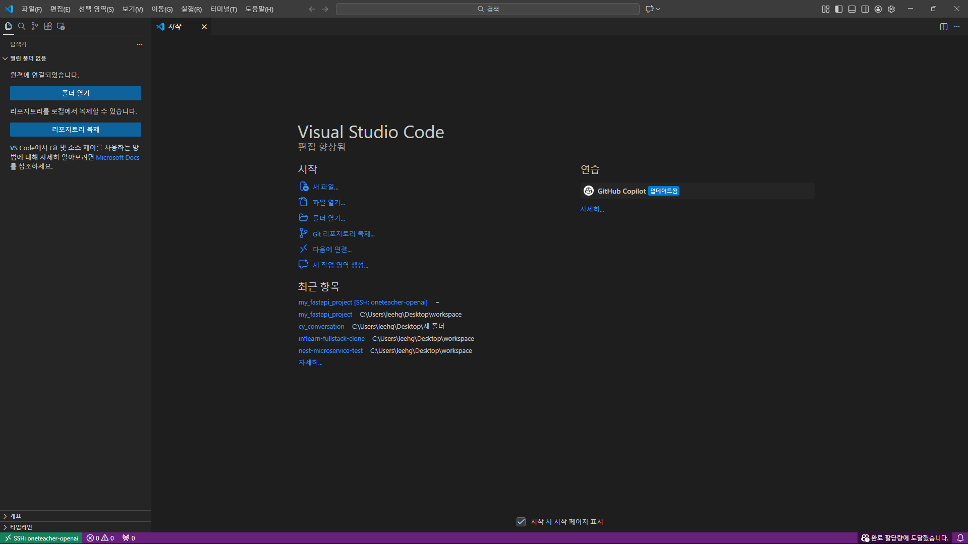Open the 보기(V) menu
The height and width of the screenshot is (544, 968).
point(133,9)
